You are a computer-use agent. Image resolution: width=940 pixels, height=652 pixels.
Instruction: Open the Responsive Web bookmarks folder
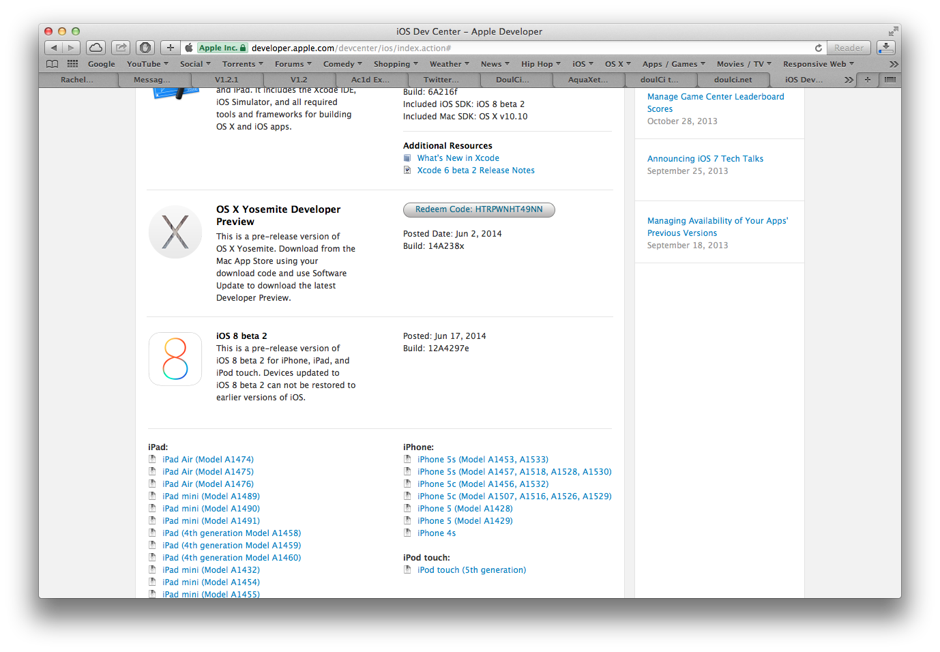point(818,64)
